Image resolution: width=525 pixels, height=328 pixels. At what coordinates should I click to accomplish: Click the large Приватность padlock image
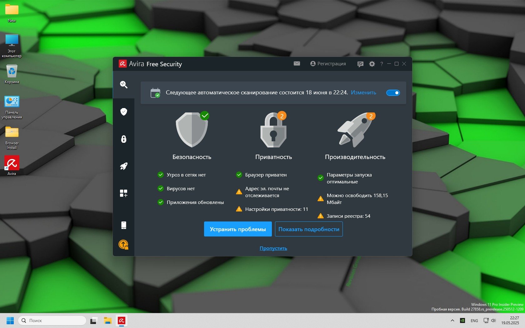pos(273,130)
